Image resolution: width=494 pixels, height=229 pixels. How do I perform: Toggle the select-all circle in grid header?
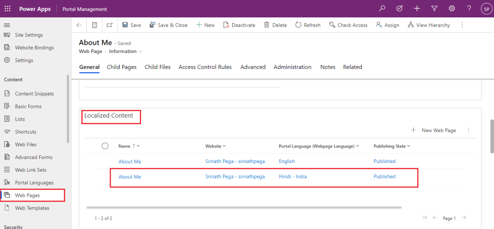(x=105, y=146)
